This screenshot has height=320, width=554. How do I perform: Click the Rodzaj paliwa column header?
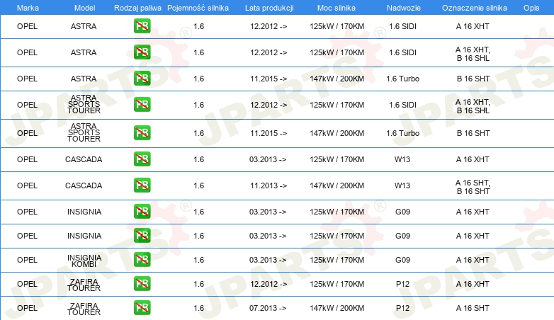click(137, 8)
